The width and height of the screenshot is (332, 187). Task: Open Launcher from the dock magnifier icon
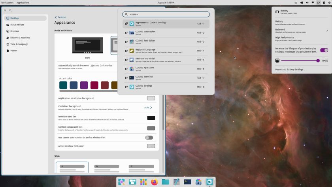point(121,182)
